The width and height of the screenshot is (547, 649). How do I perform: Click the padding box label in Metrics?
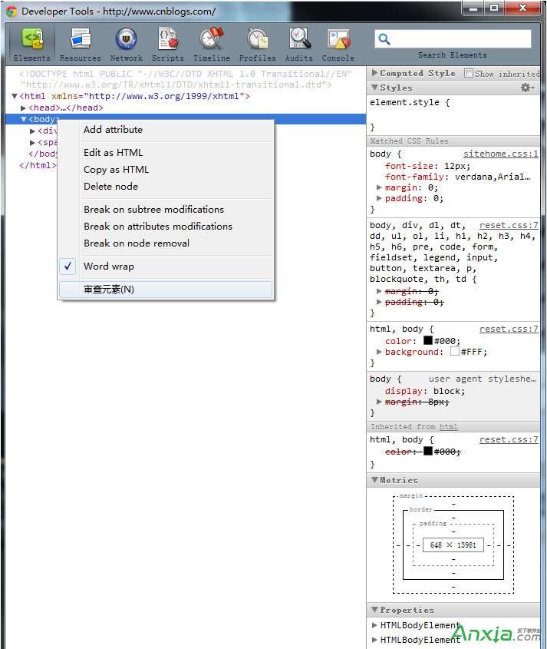click(x=433, y=523)
